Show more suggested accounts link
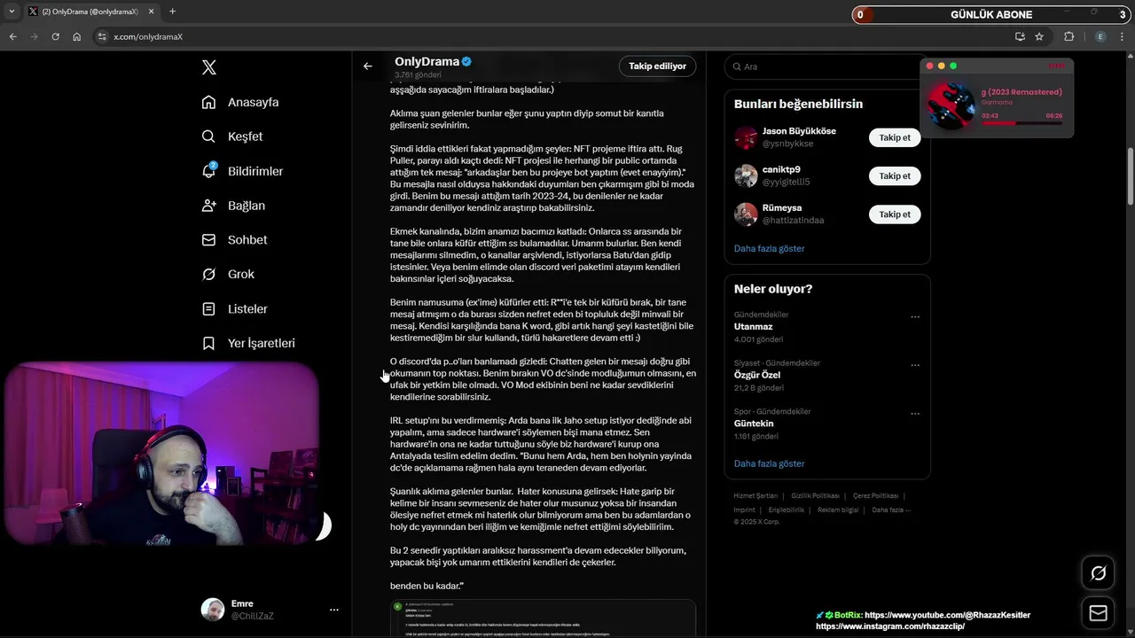The height and width of the screenshot is (638, 1135). (x=769, y=249)
